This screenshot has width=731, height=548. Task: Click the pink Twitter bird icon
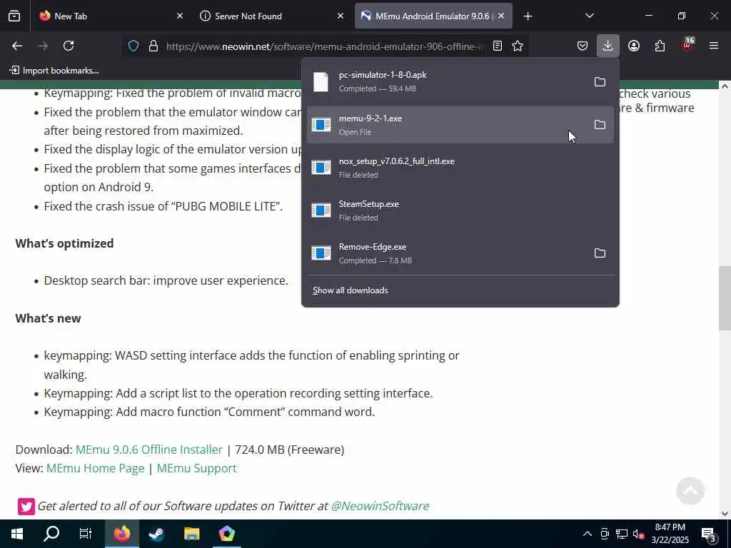pyautogui.click(x=26, y=506)
